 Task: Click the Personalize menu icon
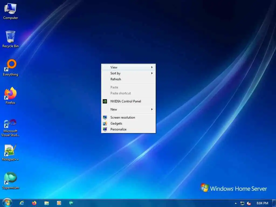[x=105, y=129]
